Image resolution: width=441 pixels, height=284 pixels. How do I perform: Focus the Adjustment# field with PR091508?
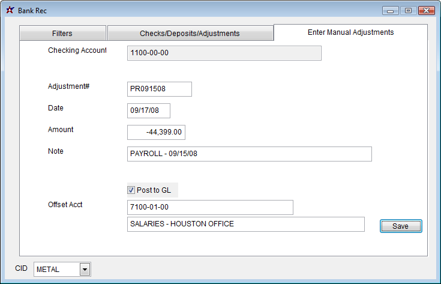coord(160,89)
